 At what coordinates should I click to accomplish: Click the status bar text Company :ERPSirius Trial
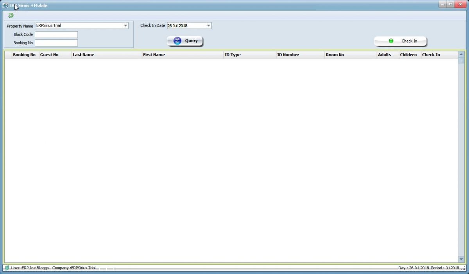(x=74, y=268)
